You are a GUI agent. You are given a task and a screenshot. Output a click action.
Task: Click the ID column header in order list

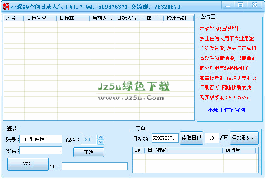pos(139,150)
